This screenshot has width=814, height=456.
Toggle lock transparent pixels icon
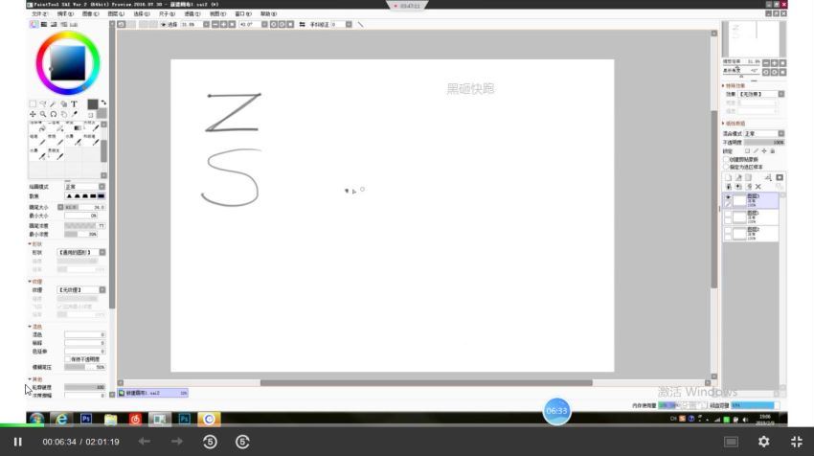tap(747, 151)
